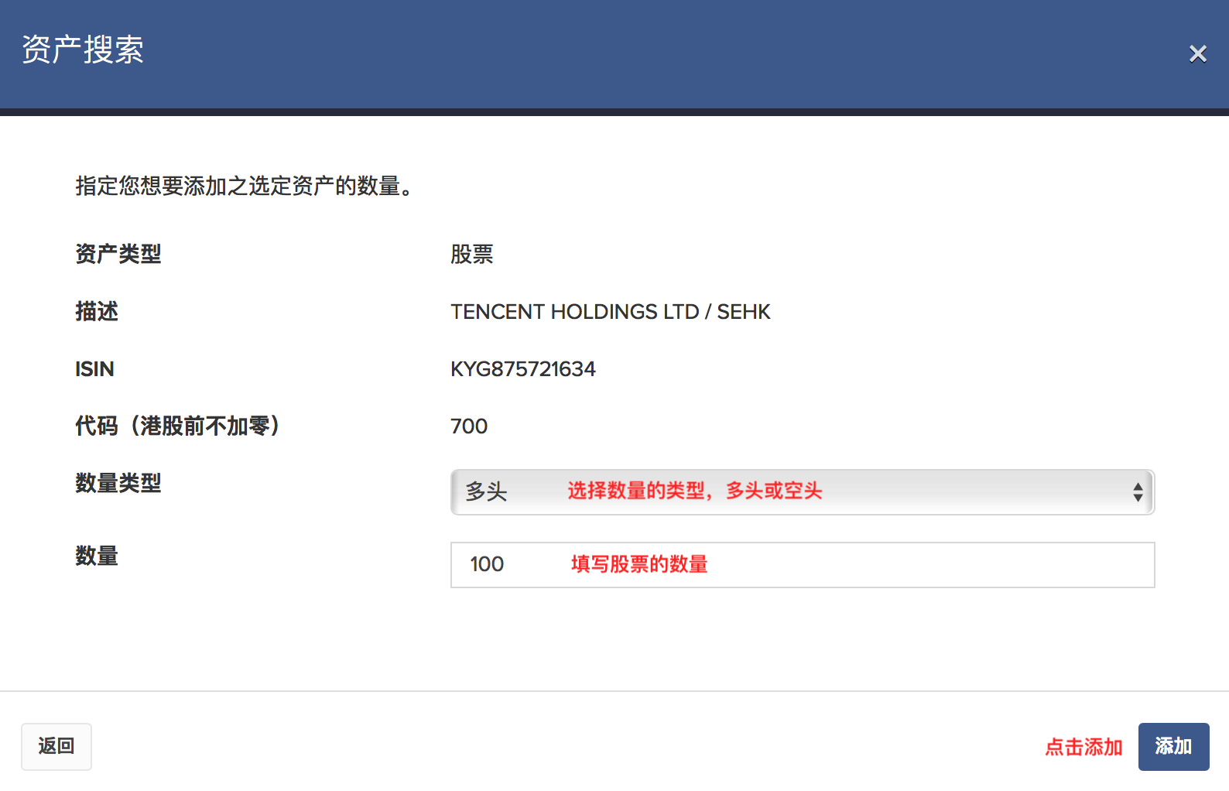The height and width of the screenshot is (791, 1229).
Task: Click the stock code value 700
Action: click(x=469, y=426)
